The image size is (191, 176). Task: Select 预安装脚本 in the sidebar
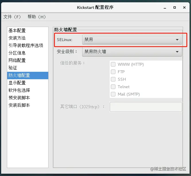click(x=28, y=98)
